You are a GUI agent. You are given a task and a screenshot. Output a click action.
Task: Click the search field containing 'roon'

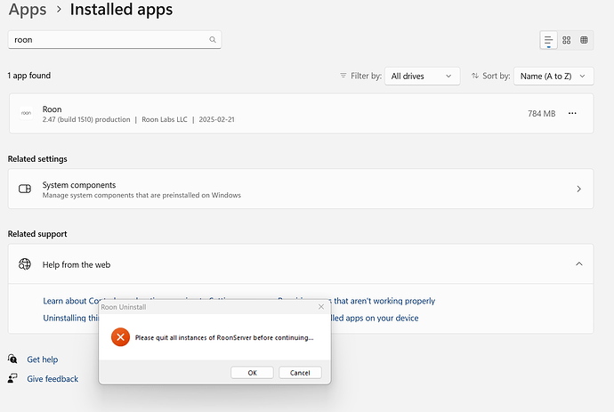click(114, 39)
